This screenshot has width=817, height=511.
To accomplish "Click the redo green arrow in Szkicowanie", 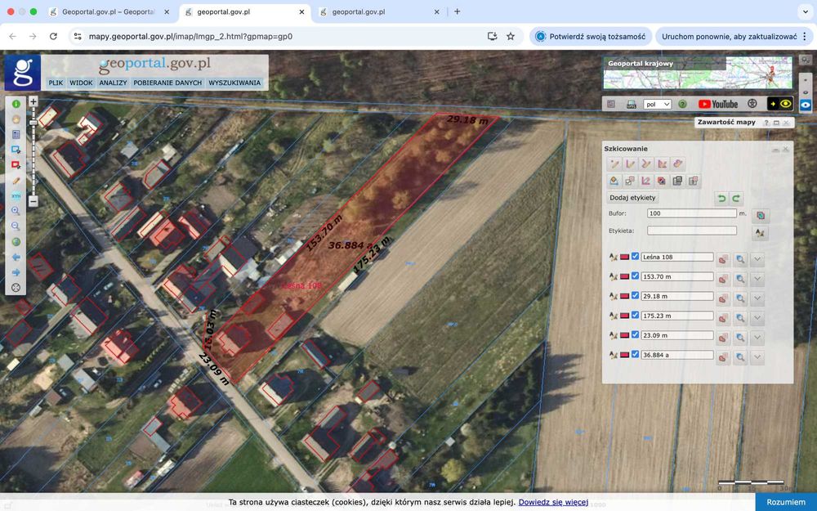I will (x=736, y=198).
